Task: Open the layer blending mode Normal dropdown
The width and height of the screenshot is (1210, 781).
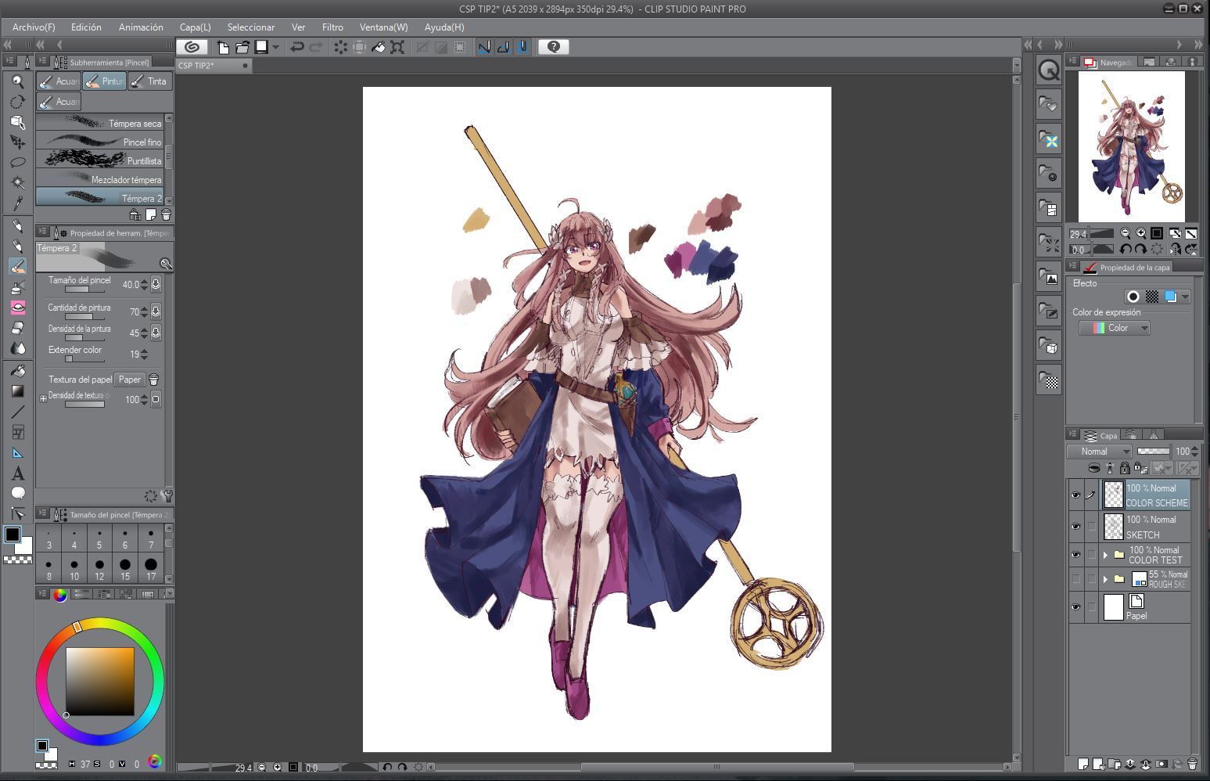Action: tap(1100, 452)
